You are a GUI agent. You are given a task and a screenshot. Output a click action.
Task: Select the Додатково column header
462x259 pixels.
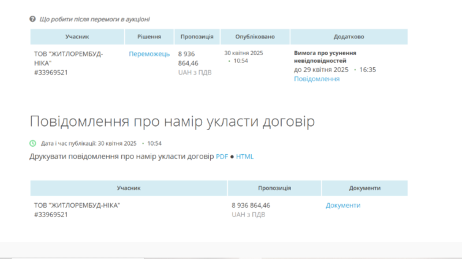(x=349, y=37)
